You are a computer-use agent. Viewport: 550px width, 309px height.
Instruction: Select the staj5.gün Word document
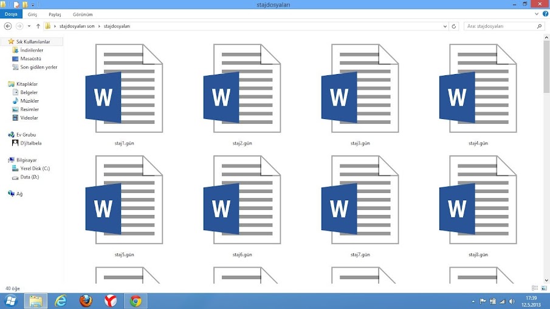coord(124,206)
